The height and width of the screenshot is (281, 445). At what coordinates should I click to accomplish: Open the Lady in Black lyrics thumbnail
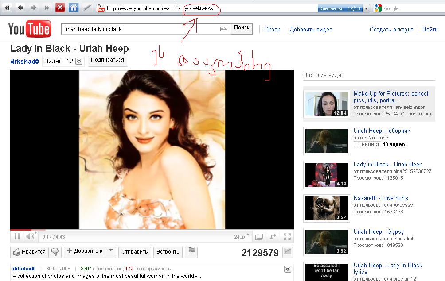(x=326, y=271)
